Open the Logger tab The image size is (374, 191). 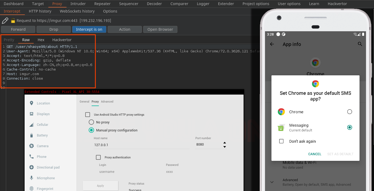[x=203, y=4]
